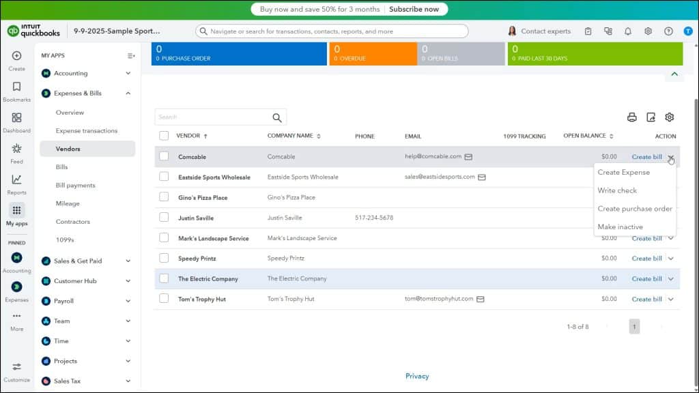699x393 pixels.
Task: Expand the Customer Hub section
Action: click(128, 280)
